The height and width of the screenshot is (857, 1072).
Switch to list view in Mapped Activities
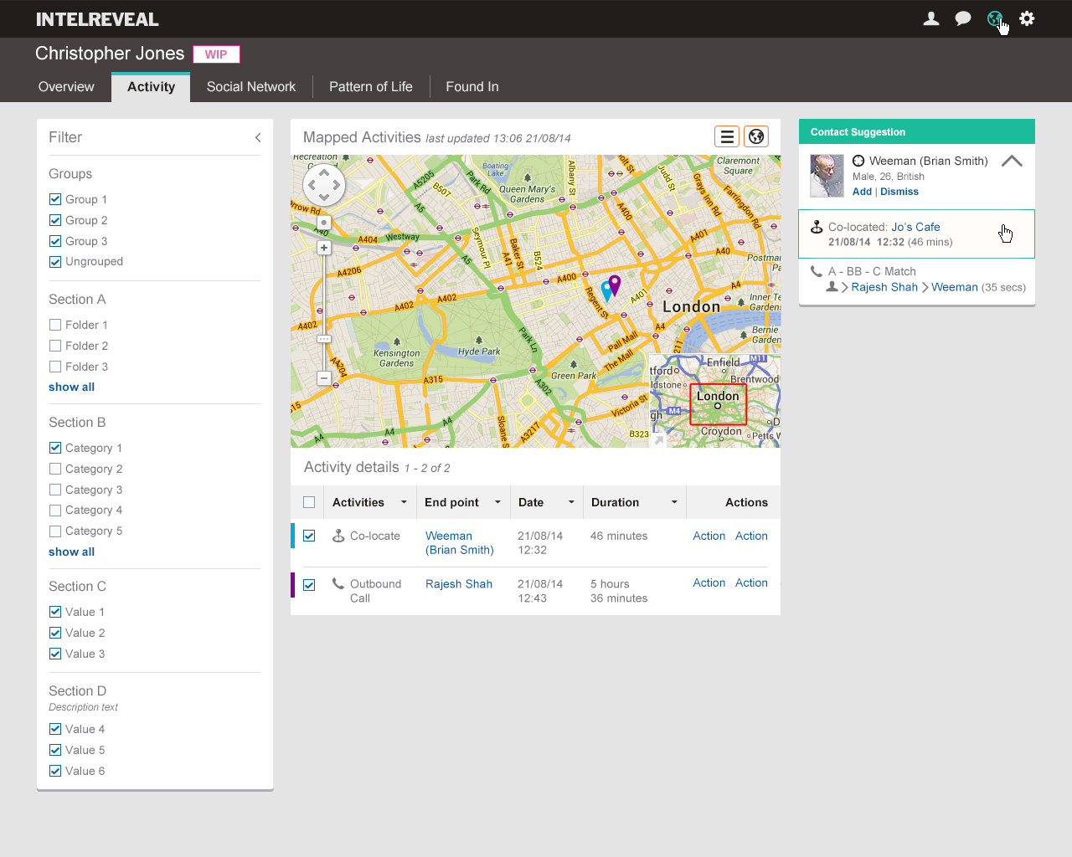pos(727,136)
